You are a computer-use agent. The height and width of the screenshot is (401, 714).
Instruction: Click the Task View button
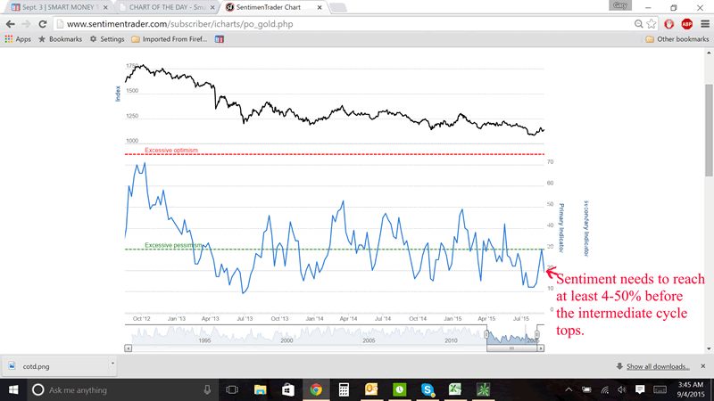pos(232,390)
